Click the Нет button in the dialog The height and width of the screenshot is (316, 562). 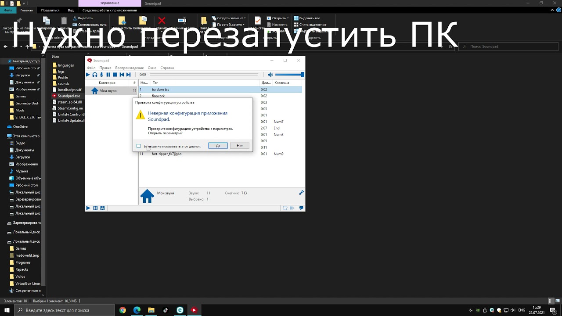tap(240, 146)
